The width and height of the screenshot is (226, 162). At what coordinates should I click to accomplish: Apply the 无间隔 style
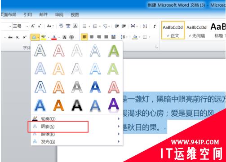point(197,30)
